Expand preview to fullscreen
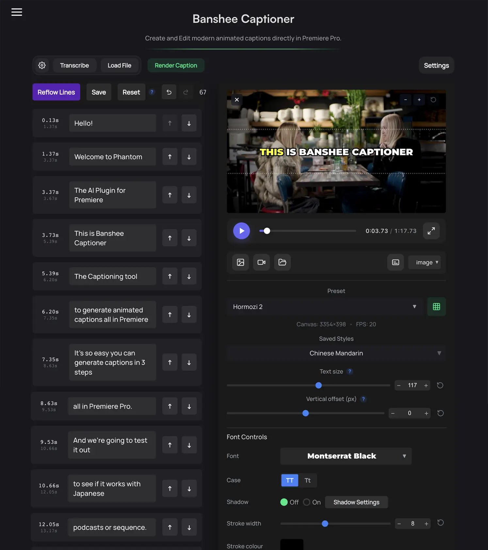This screenshot has width=488, height=550. coord(431,231)
